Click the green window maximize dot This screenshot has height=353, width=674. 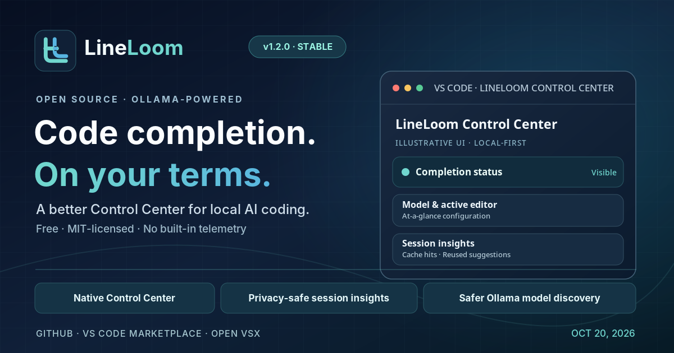pos(420,88)
